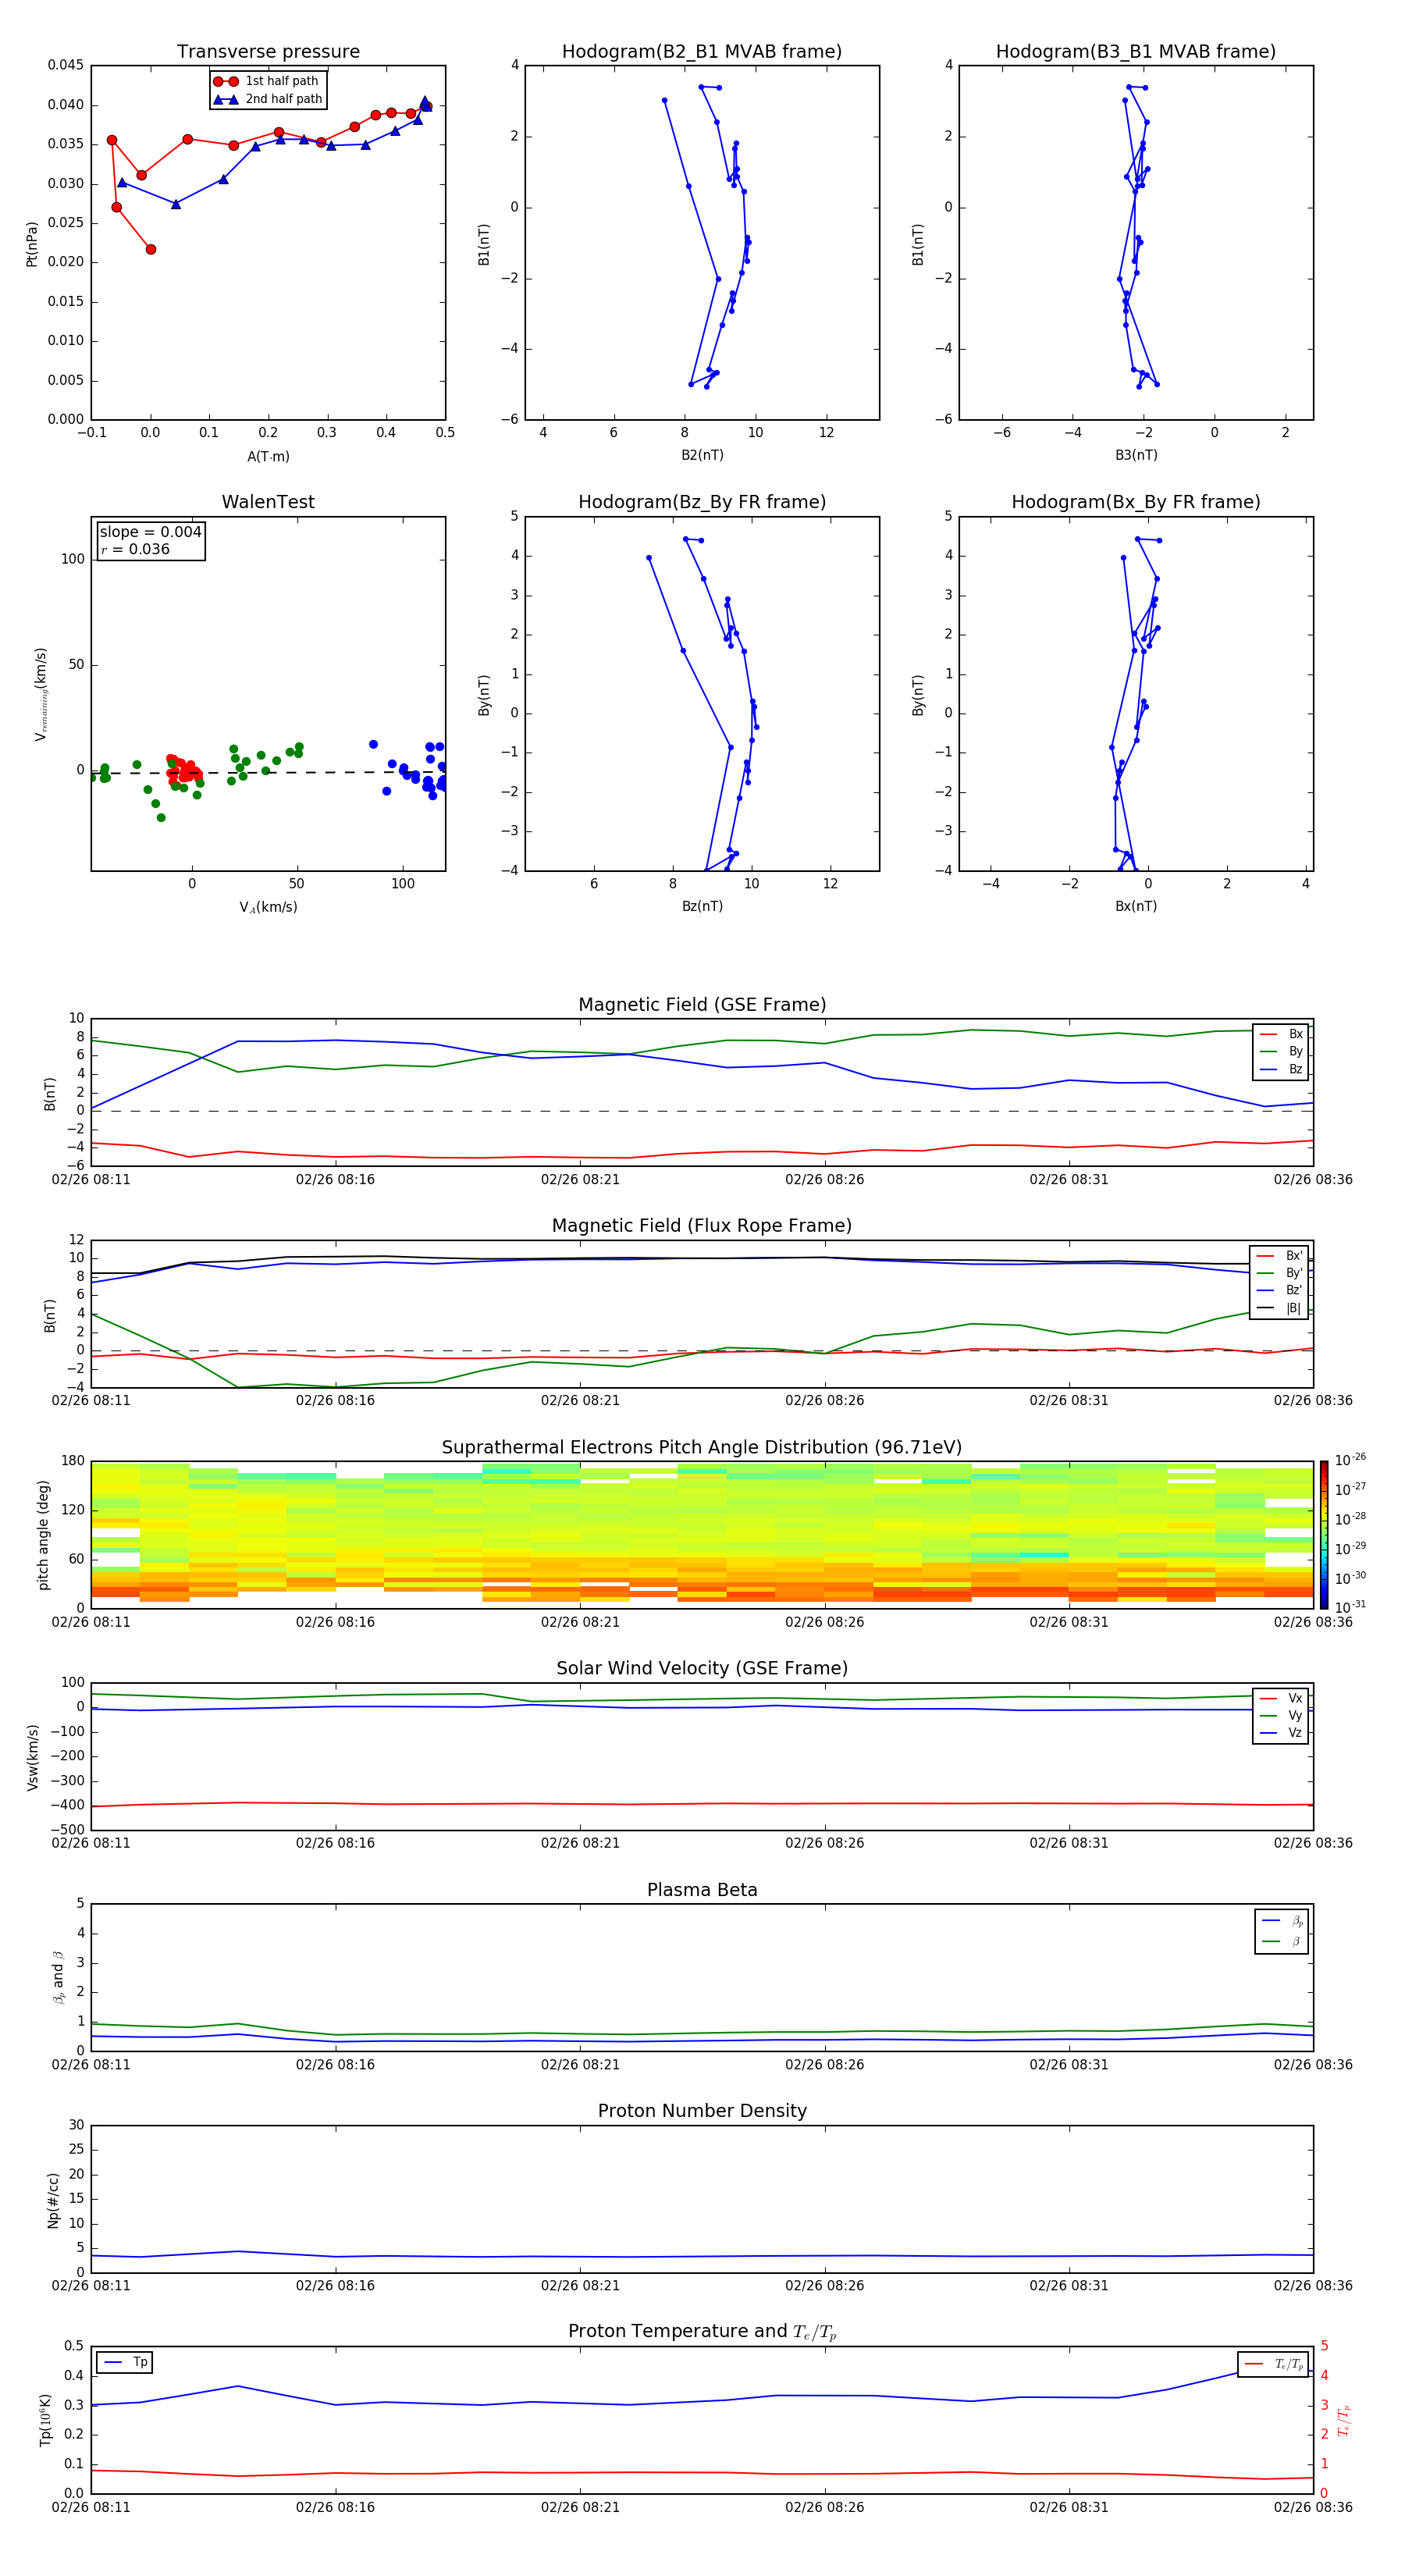Screen dimensions: 1405x2576
Task: Click the "pitch angle (deg)" axis label
Action: tap(43, 1535)
